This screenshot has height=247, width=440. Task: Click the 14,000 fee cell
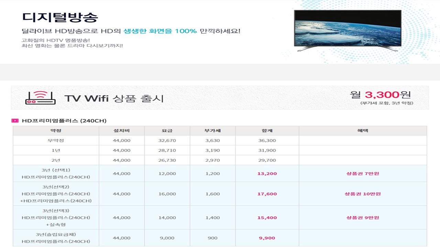point(167,217)
